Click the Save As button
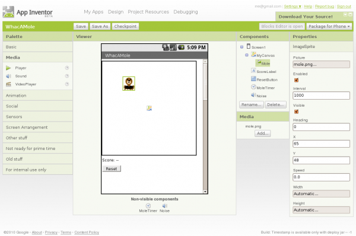Viewport: 356px width, 236px height. click(x=100, y=26)
